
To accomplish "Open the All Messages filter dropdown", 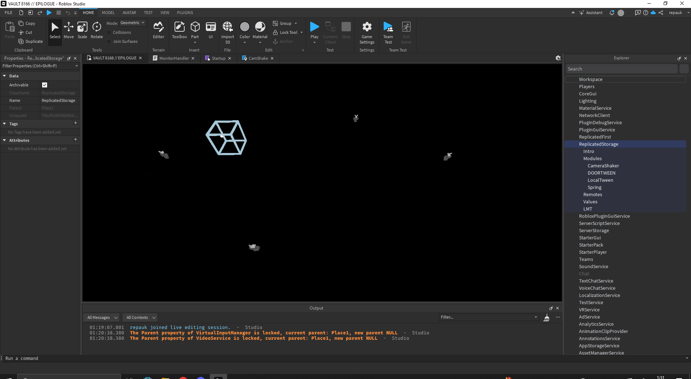I will coord(102,317).
